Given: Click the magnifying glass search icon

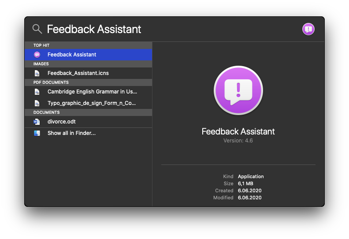Looking at the screenshot, I should (37, 29).
